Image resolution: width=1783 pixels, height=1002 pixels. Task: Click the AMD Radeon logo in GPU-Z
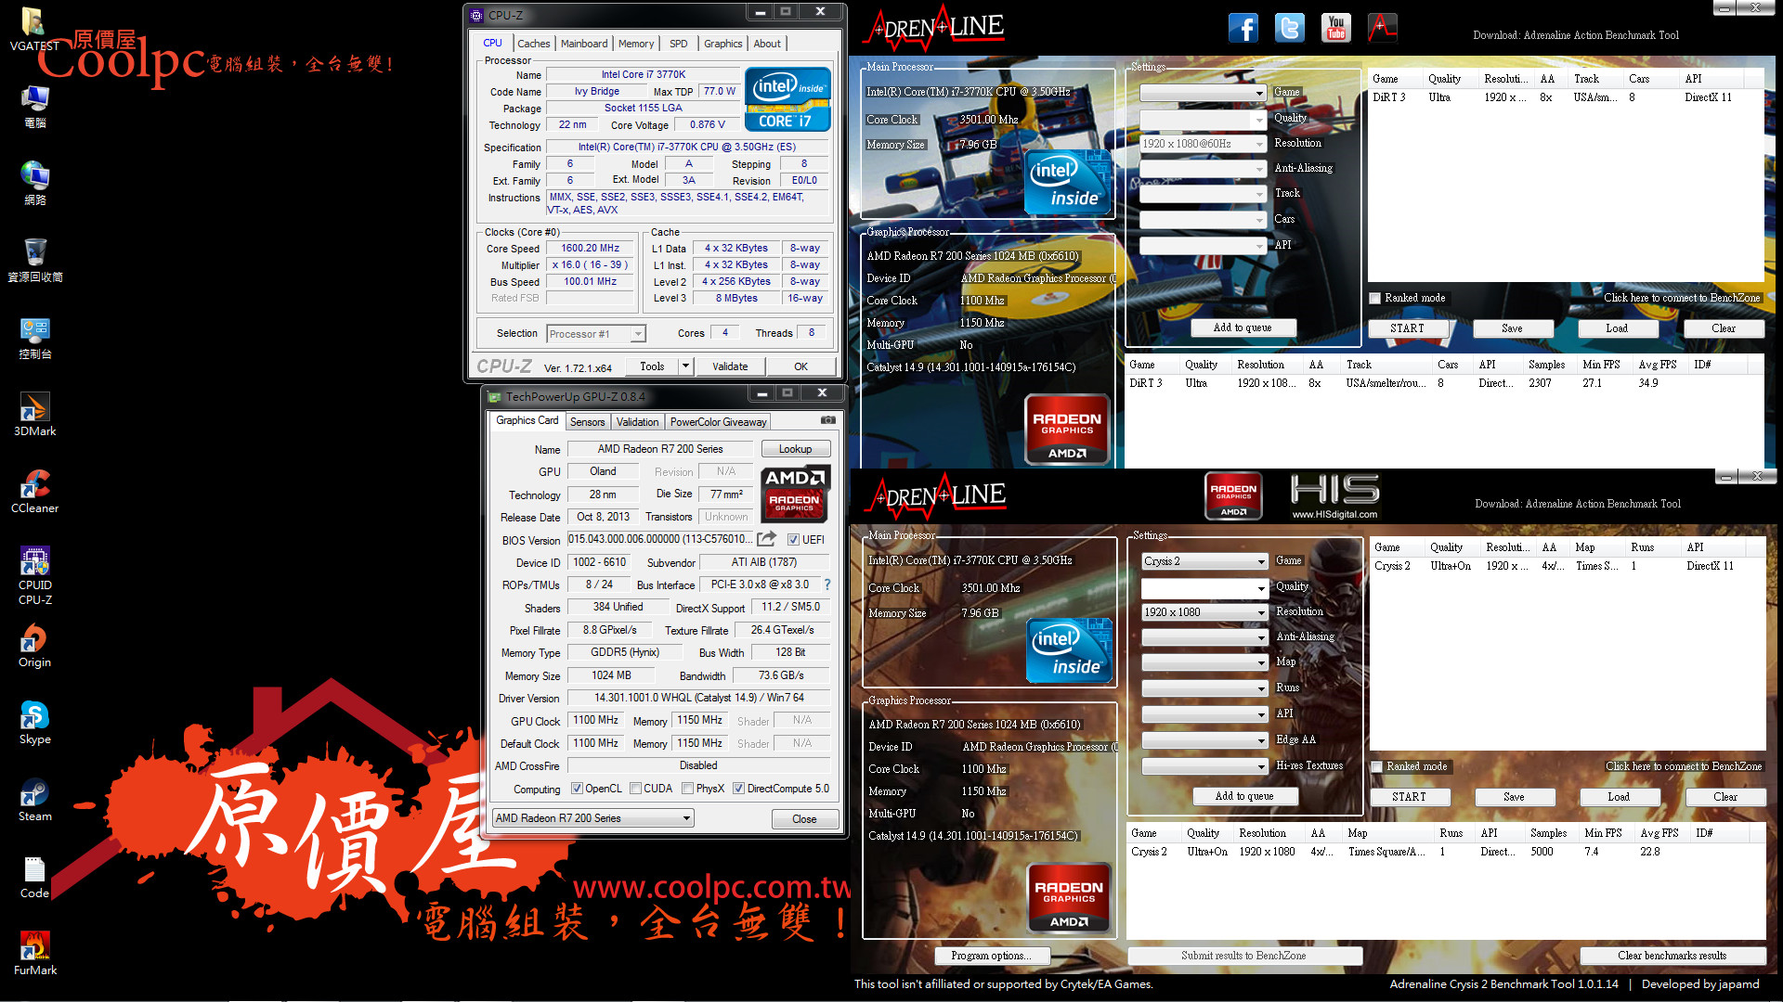click(x=795, y=495)
